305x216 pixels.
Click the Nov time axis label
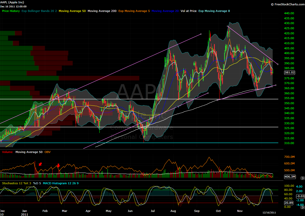click(x=240, y=211)
